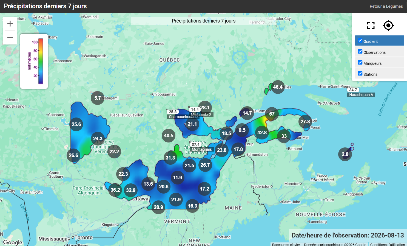The height and width of the screenshot is (246, 407).
Task: Select the 2.8 observation marker
Action: point(345,154)
